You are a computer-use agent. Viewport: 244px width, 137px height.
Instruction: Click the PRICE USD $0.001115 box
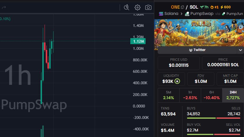179,63
